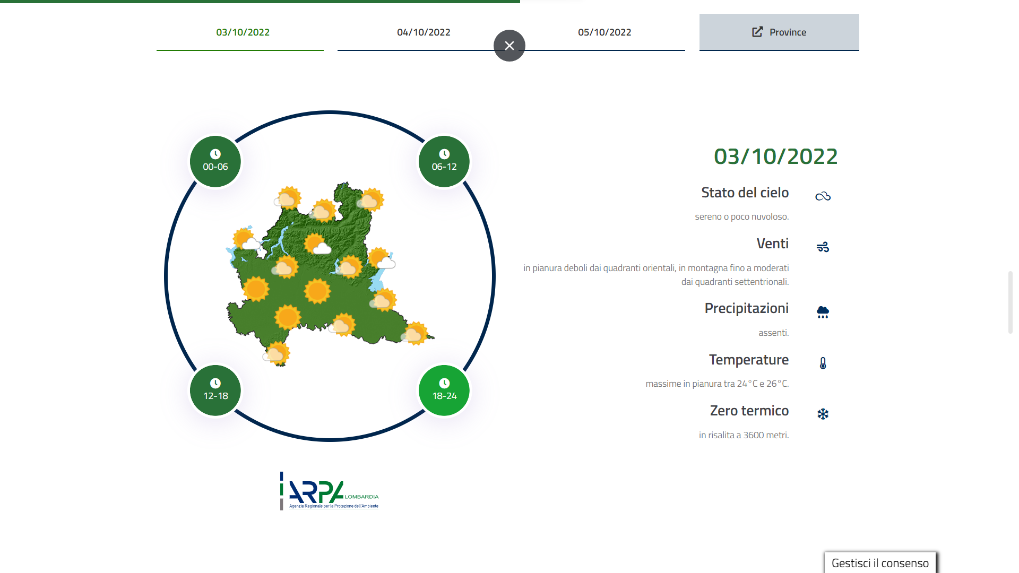Open the Province forecast button
The image size is (1019, 573).
[x=779, y=32]
